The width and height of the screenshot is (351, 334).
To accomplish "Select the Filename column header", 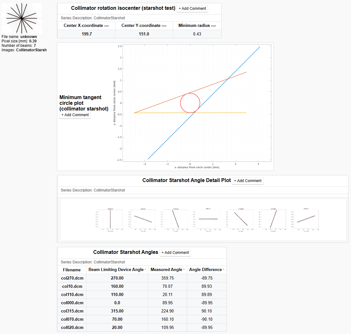I will pos(71,270).
